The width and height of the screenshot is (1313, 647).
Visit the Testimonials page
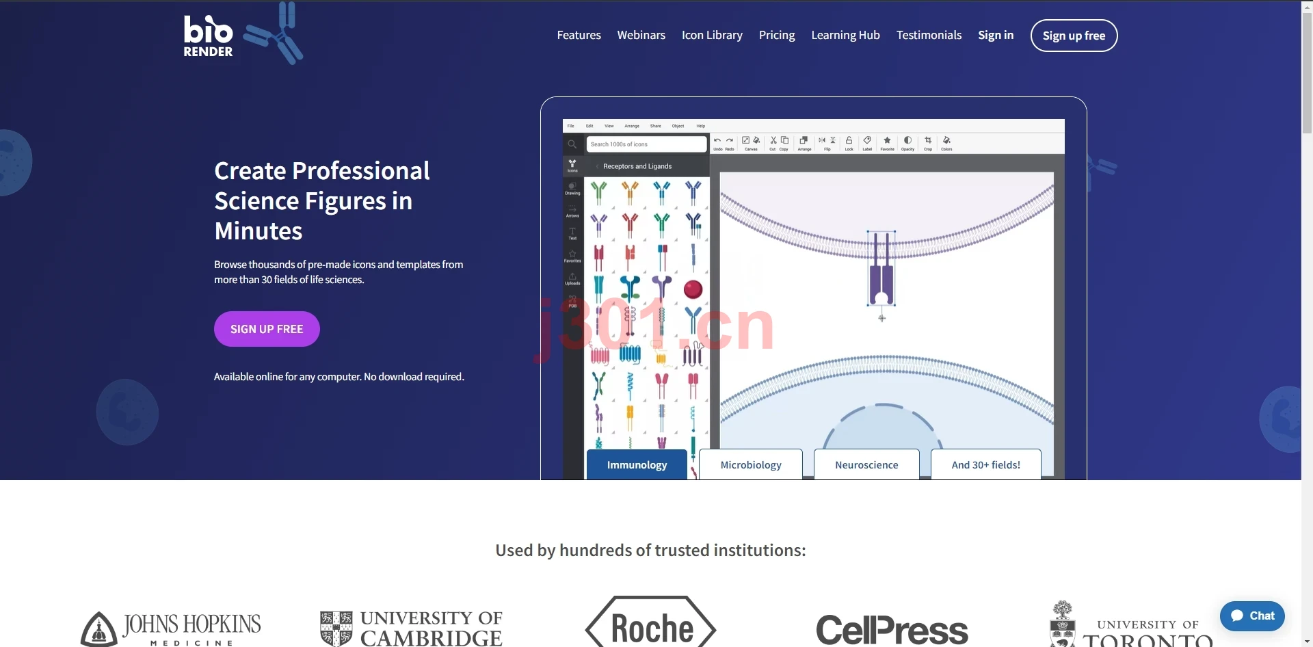(929, 35)
